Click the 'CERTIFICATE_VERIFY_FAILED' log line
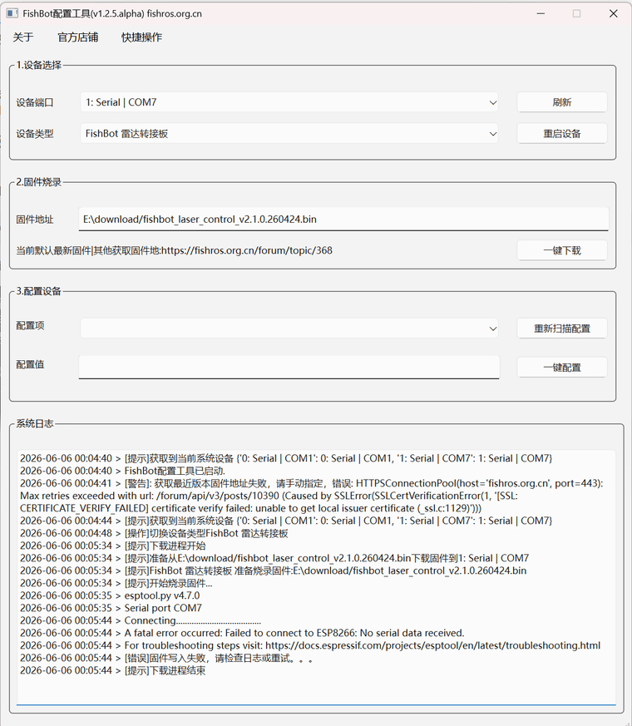Screen dimensions: 632x726 pos(250,508)
